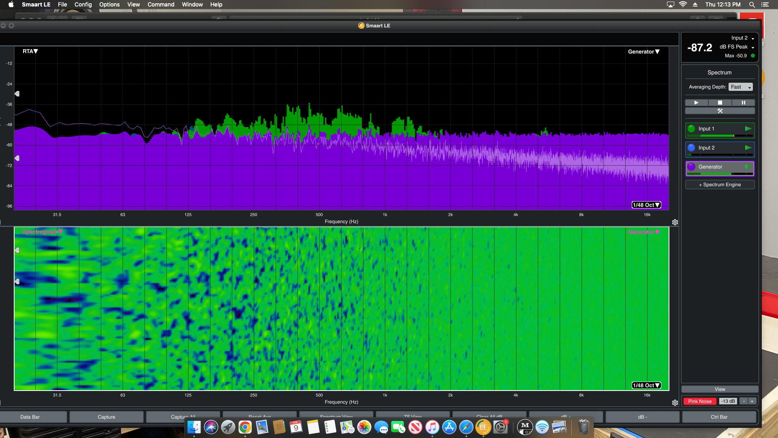Open Wi-Fi status in the menu bar
Screen dimensions: 778x438
coord(683,4)
